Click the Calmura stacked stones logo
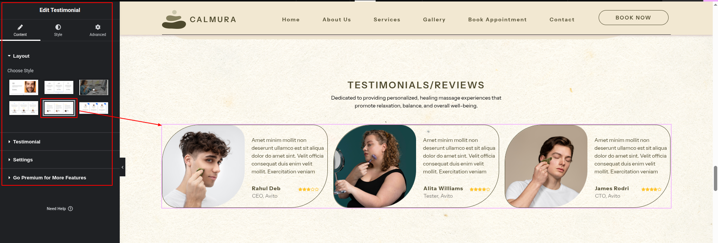This screenshot has width=718, height=243. 174,19
